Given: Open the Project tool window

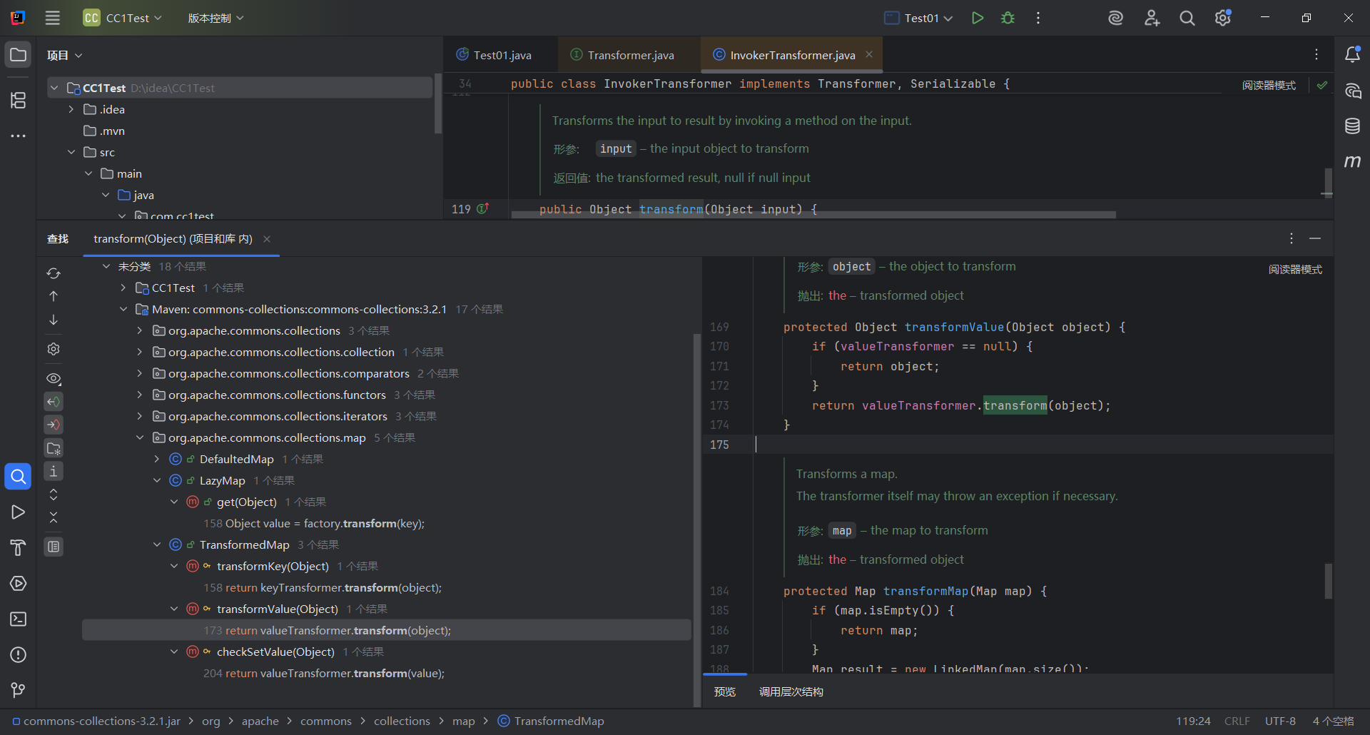Looking at the screenshot, I should tap(18, 55).
